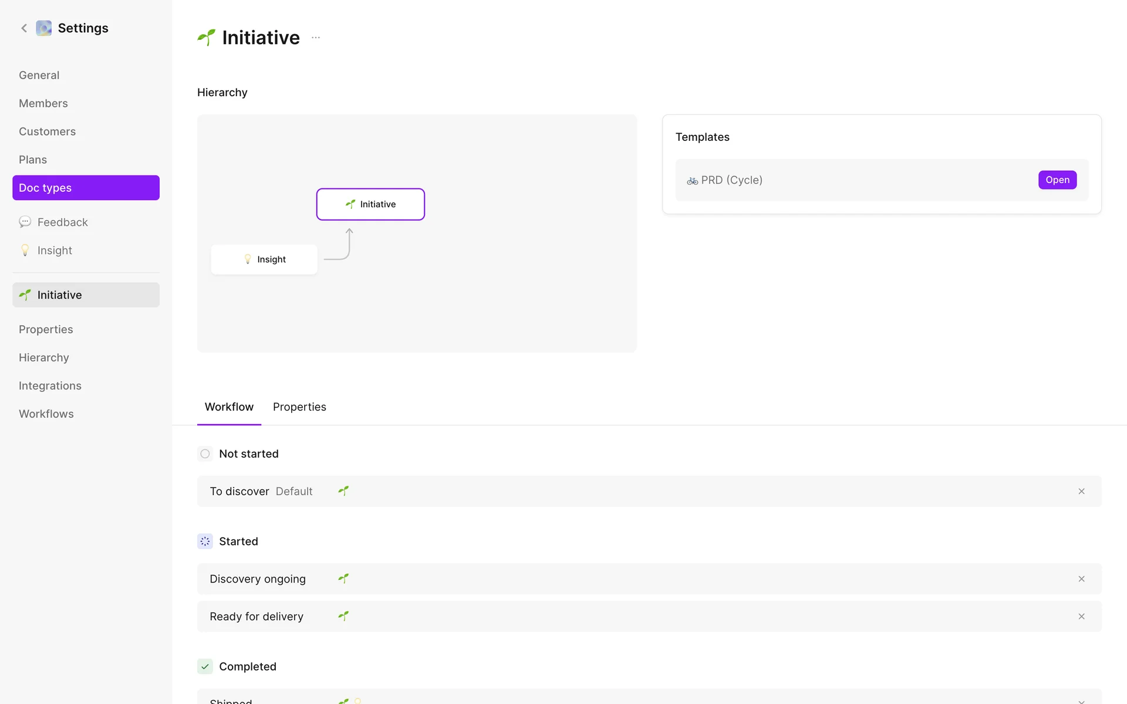The height and width of the screenshot is (704, 1127).
Task: Open the PRD (Cycle) template
Action: [x=1057, y=180]
